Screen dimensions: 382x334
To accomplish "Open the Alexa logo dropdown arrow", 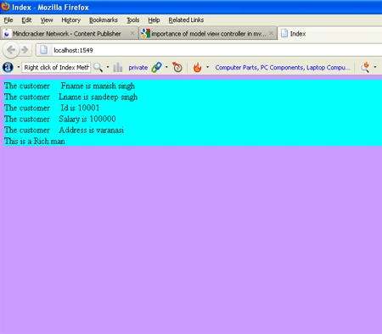I will tap(19, 67).
